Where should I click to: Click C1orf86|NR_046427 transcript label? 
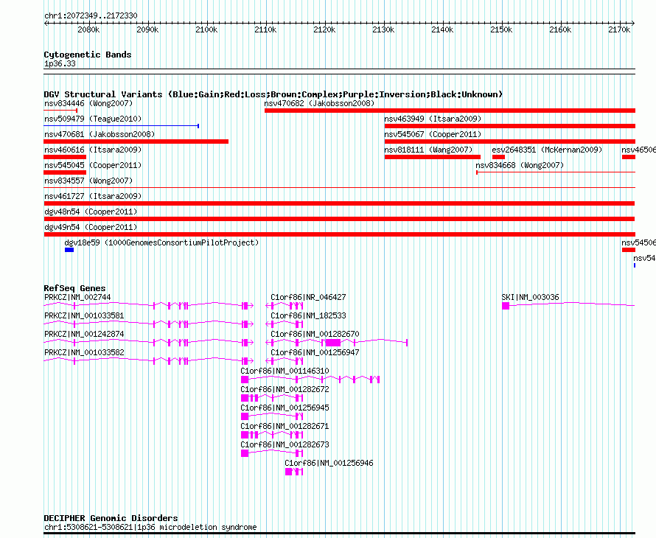308,298
